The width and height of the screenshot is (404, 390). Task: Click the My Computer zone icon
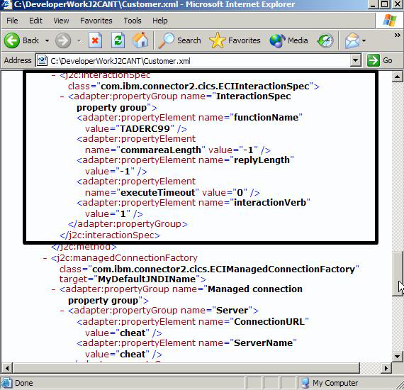305,383
